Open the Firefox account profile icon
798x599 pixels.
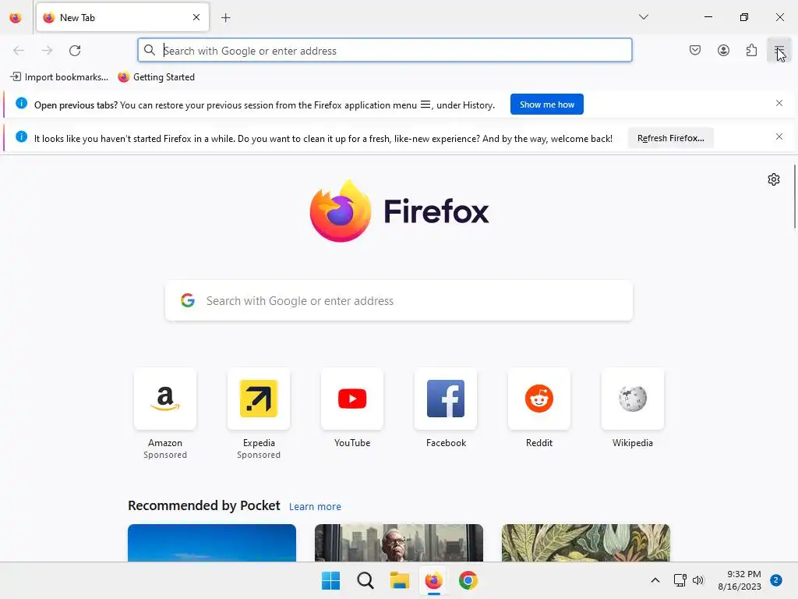(x=723, y=50)
